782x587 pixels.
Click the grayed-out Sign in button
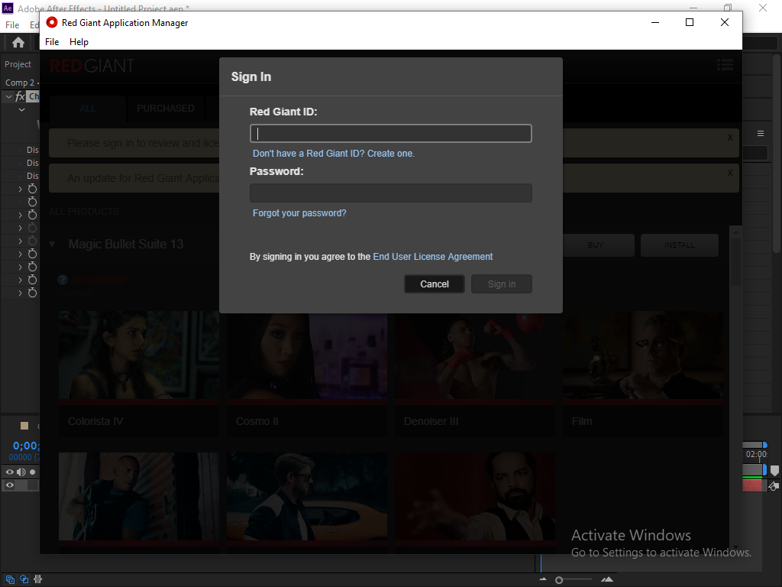click(501, 284)
